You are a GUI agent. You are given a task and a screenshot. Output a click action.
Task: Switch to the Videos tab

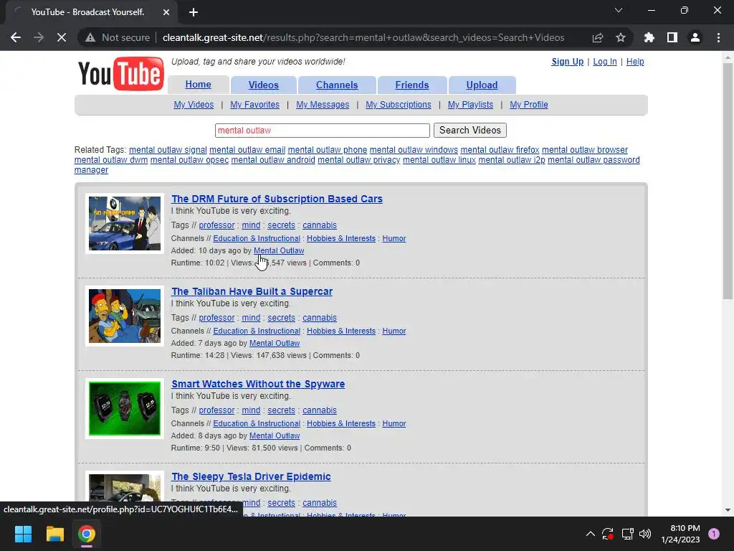(x=264, y=85)
